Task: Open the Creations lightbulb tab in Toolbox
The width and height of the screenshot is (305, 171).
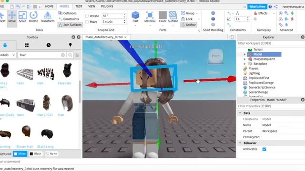Action: pos(71,45)
